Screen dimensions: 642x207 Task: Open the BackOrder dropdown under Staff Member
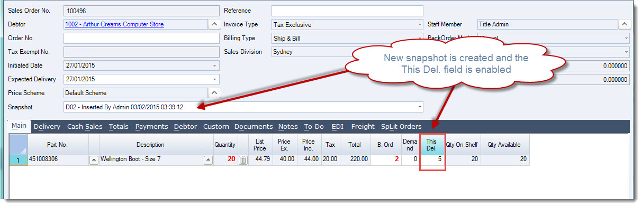[627, 38]
